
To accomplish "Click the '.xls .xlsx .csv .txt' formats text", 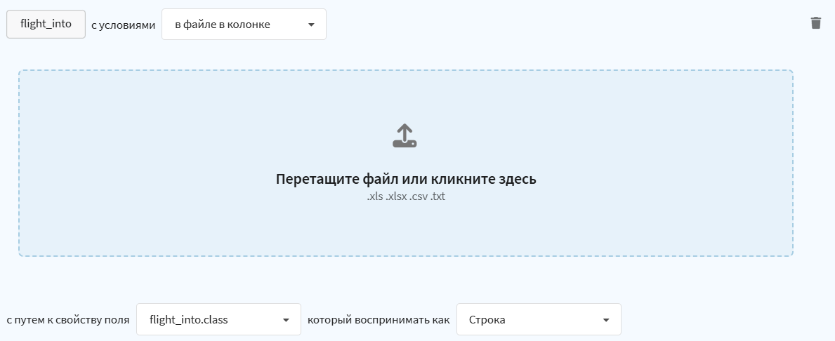I will [x=406, y=196].
